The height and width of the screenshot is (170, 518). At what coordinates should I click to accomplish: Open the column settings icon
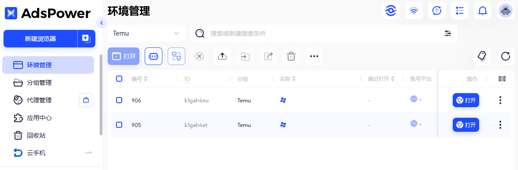point(502,79)
